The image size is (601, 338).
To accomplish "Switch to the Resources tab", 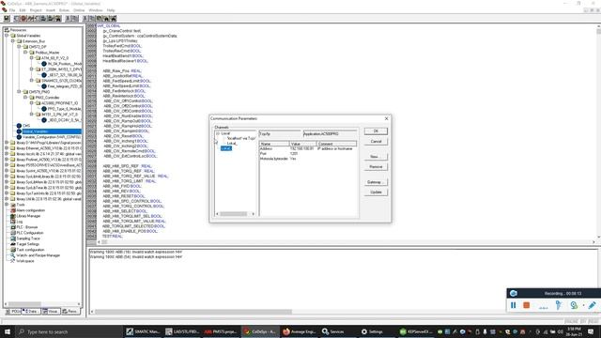I will pos(70,311).
